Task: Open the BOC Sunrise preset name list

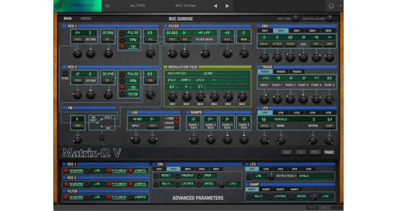Action: click(185, 6)
